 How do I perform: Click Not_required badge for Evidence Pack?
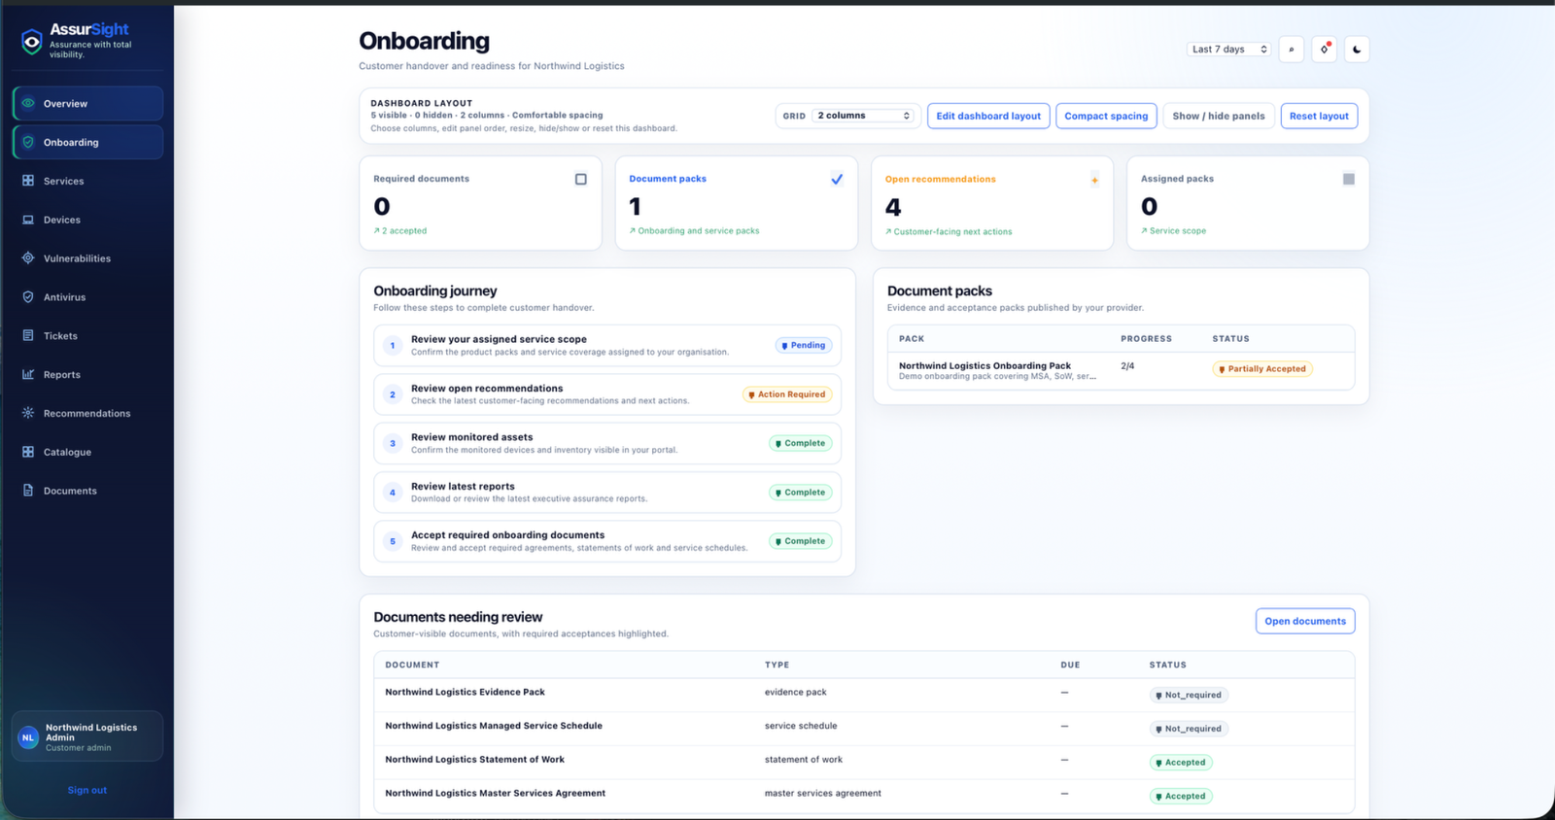[1189, 695]
